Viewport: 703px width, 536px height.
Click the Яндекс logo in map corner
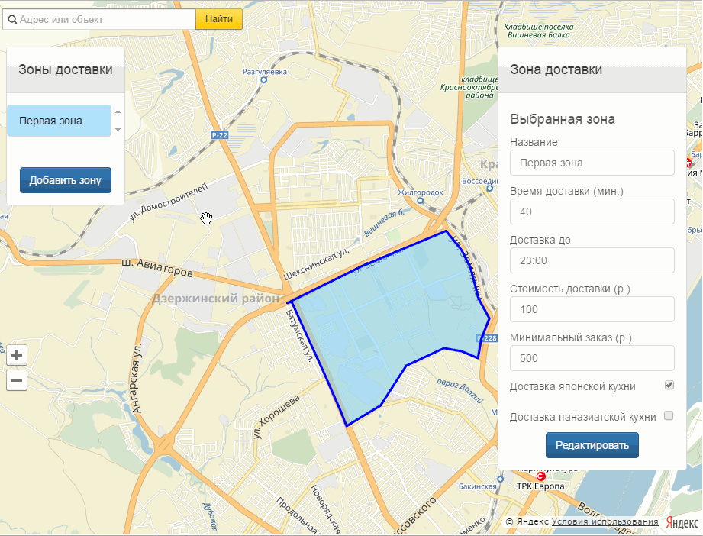pos(682,522)
